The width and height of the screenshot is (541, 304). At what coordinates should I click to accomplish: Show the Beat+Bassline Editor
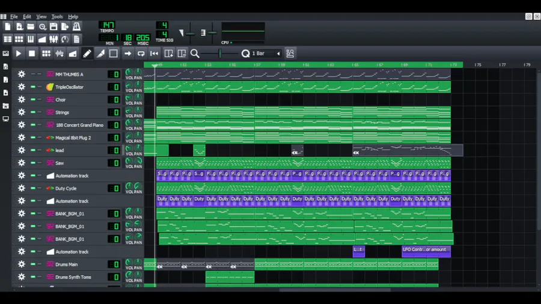click(19, 39)
